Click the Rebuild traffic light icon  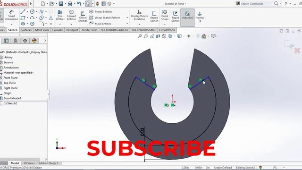98,4
